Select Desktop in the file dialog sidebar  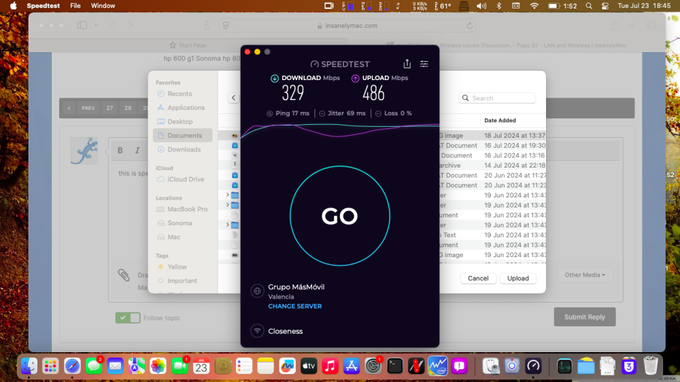tap(182, 121)
